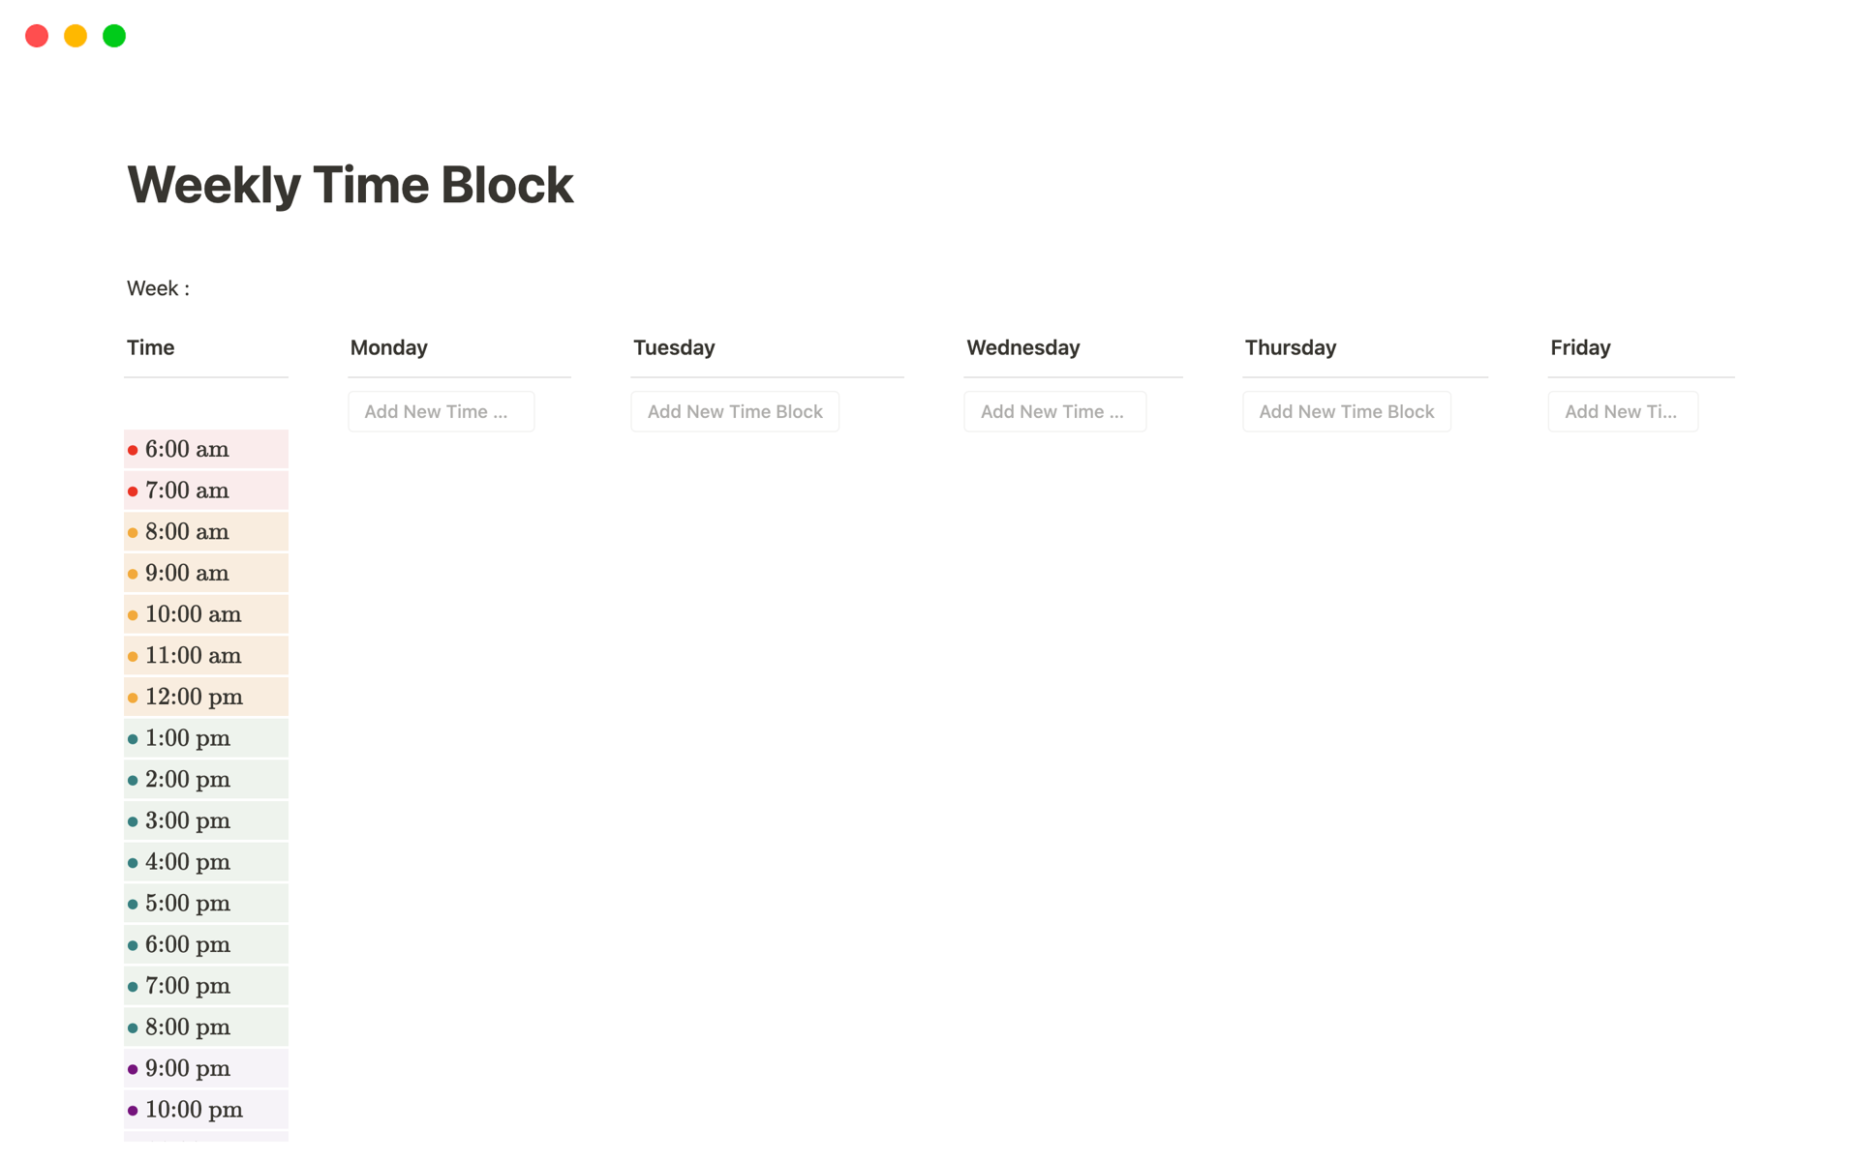
Task: Expand the Thursday column header
Action: pyautogui.click(x=1289, y=345)
